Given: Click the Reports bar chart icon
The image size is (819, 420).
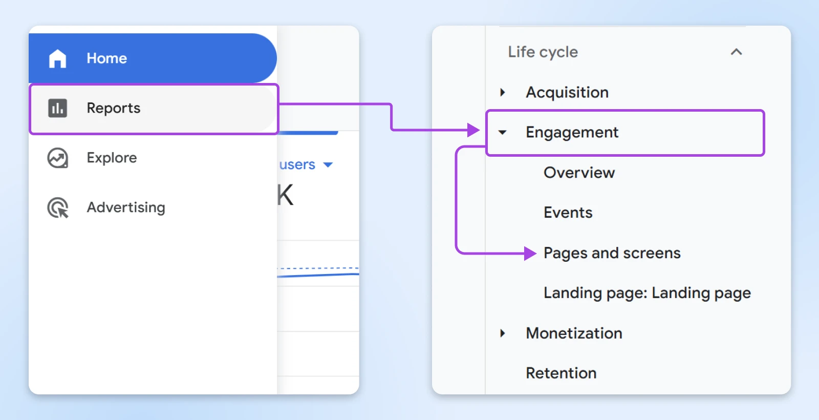Looking at the screenshot, I should [57, 108].
